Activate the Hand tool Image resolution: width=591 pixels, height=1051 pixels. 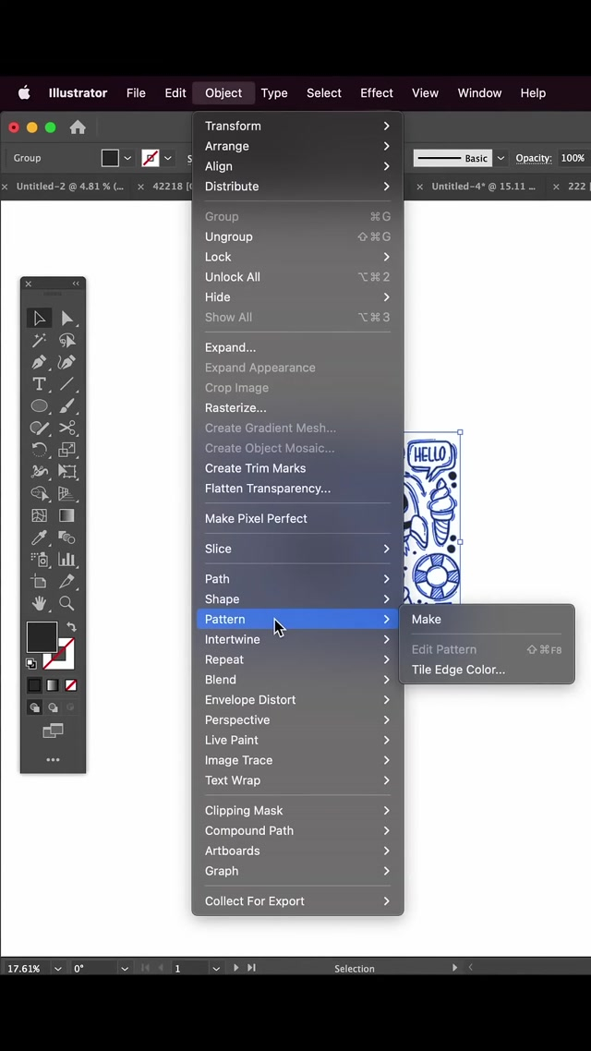(x=39, y=603)
